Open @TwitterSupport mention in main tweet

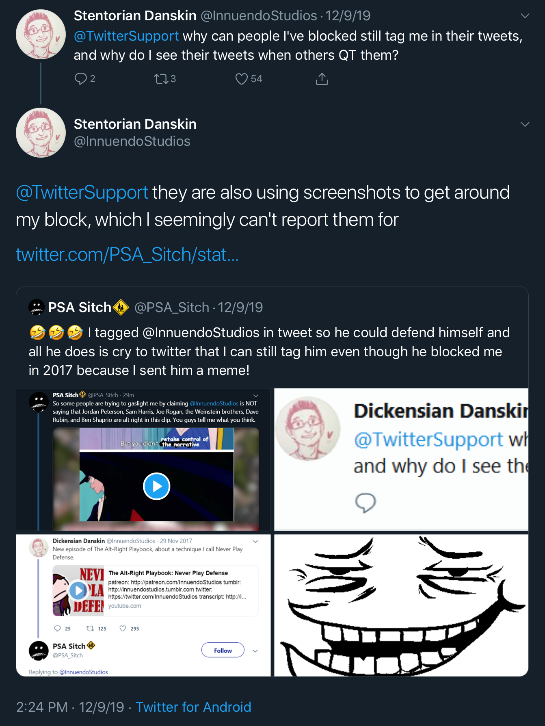[82, 192]
